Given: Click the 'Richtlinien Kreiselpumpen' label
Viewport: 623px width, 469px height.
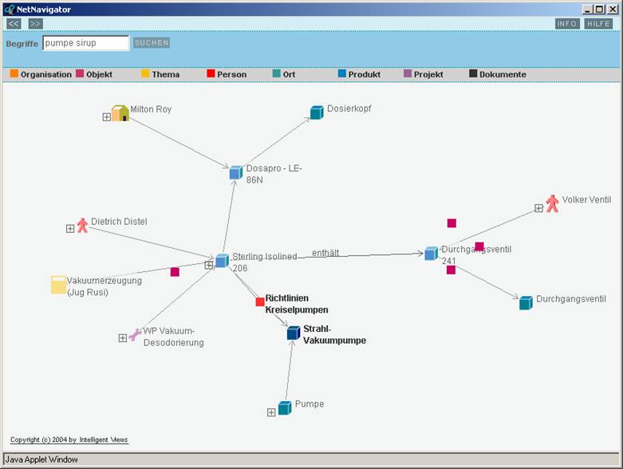Looking at the screenshot, I should pos(297,304).
